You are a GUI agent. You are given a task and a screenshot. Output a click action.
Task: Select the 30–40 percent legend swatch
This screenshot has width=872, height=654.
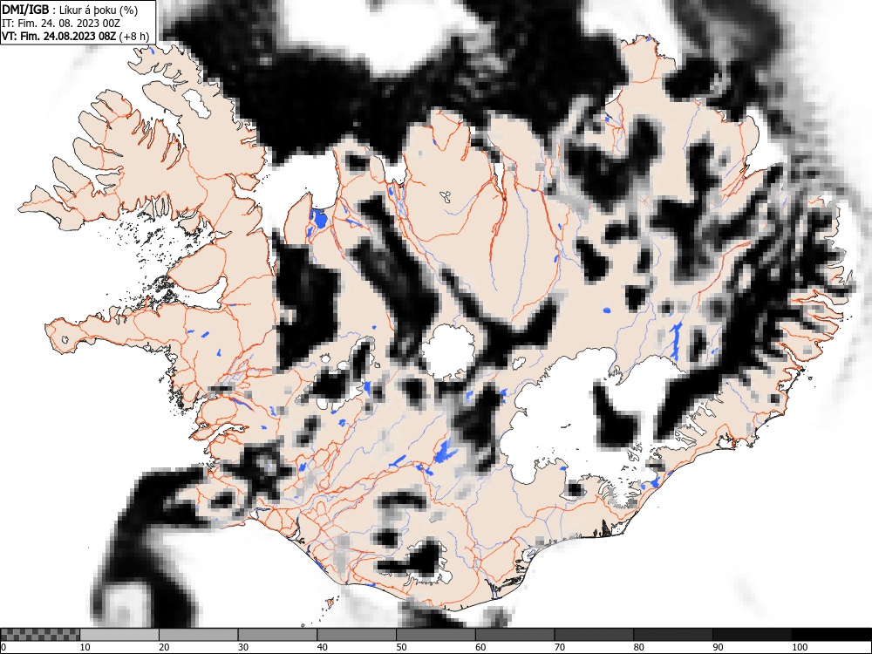click(x=277, y=635)
